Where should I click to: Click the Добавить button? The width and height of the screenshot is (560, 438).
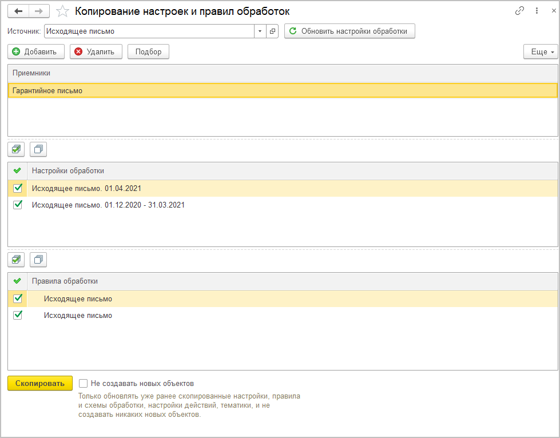click(36, 52)
